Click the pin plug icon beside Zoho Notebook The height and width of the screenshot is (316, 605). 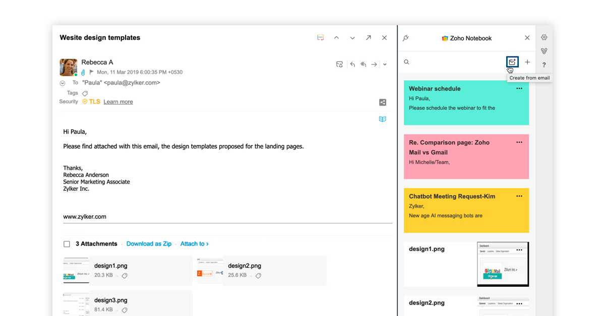pyautogui.click(x=406, y=38)
